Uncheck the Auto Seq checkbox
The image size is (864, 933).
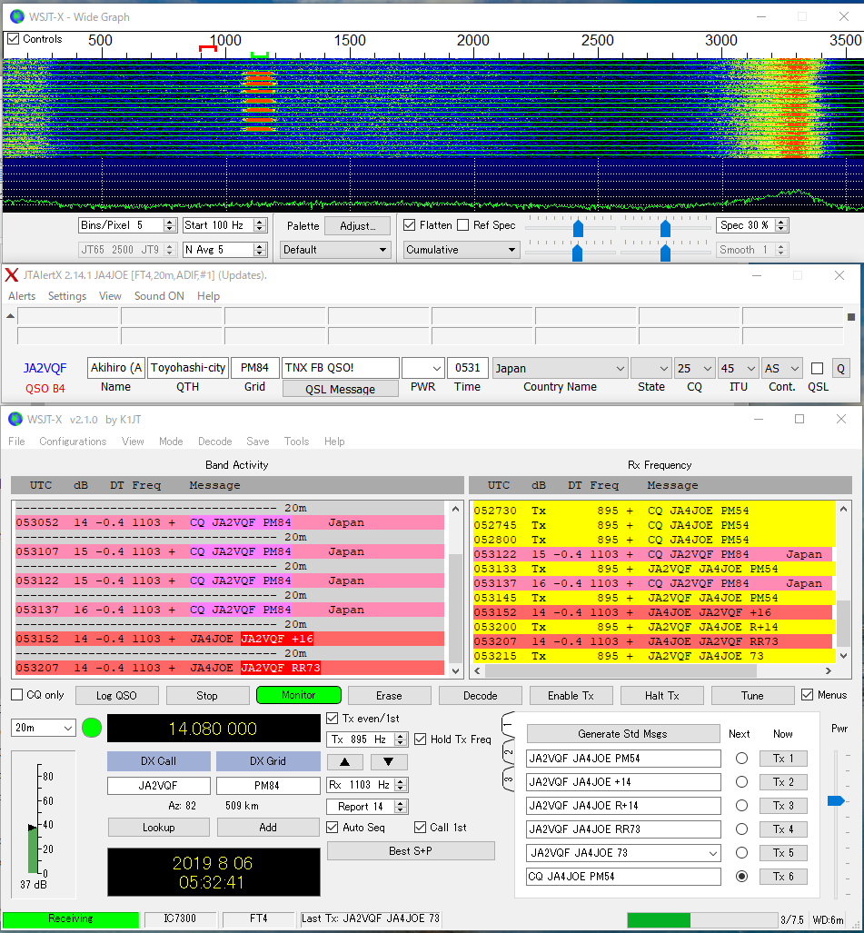[333, 828]
